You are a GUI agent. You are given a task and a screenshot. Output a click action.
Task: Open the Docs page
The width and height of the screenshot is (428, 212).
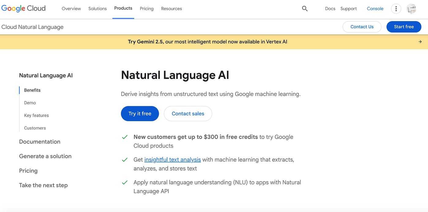coord(330,9)
